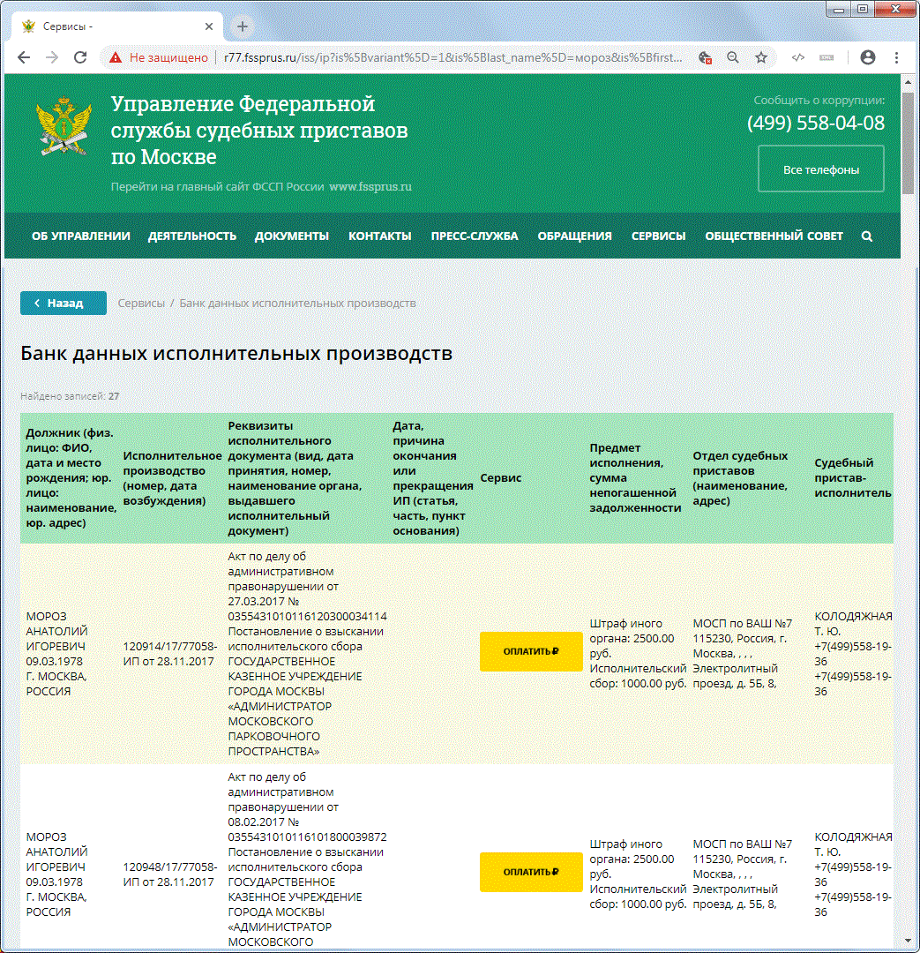Open the zoom magnifier icon in address bar
The image size is (920, 953).
(733, 57)
